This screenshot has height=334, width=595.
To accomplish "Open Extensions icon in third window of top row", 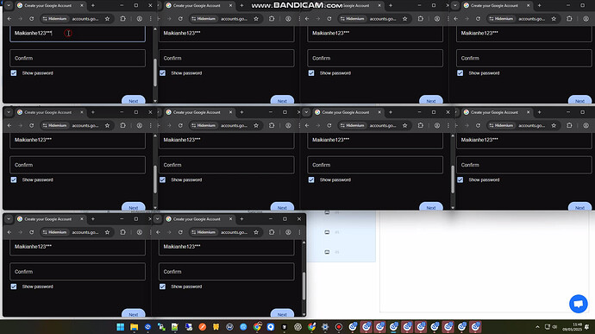I will click(421, 19).
